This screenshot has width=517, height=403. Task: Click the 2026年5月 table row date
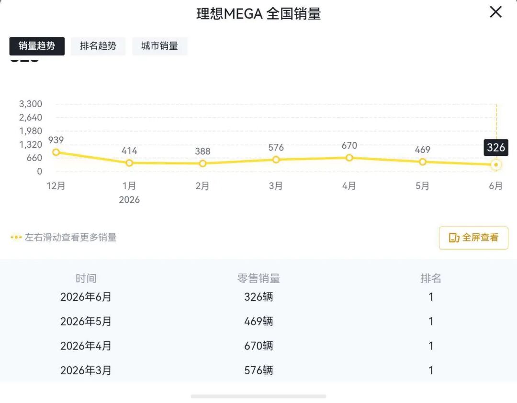[86, 321]
